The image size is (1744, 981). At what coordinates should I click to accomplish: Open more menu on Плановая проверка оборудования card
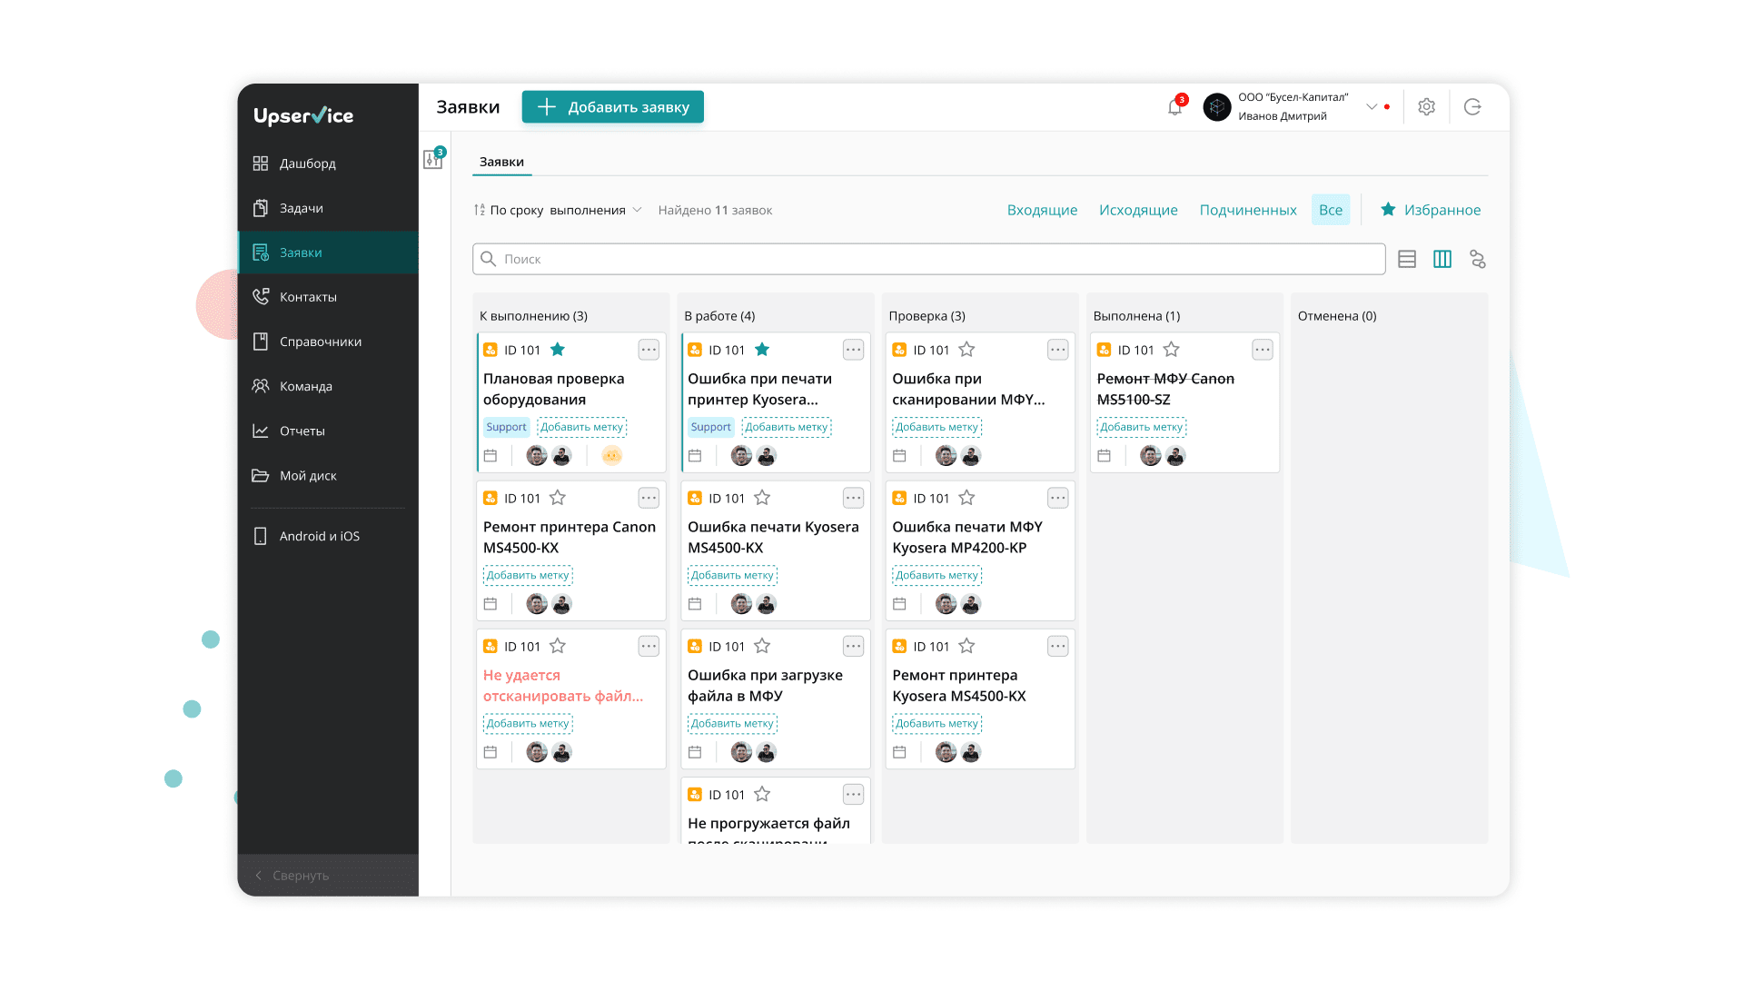coord(649,350)
